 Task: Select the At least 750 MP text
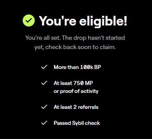(x=73, y=83)
